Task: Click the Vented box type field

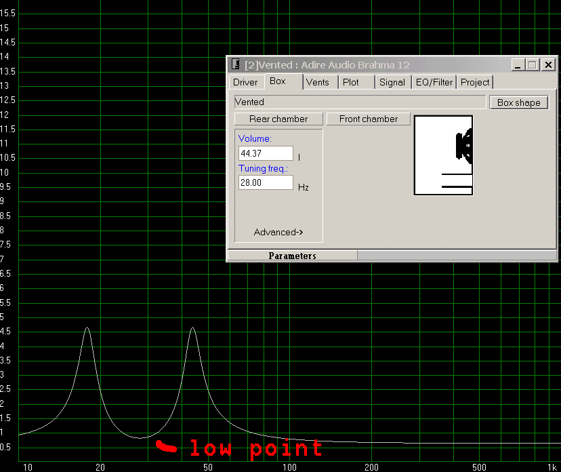Action: pos(360,102)
